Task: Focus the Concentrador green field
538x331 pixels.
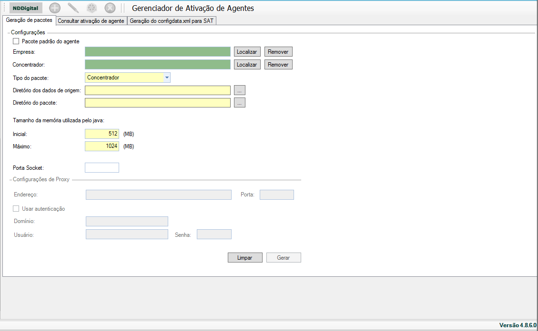Action: coord(158,65)
